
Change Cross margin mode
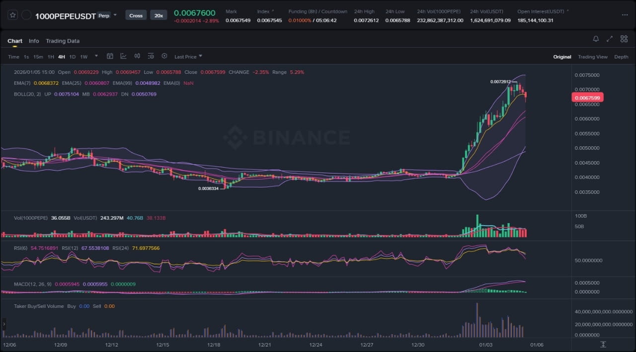(x=136, y=15)
